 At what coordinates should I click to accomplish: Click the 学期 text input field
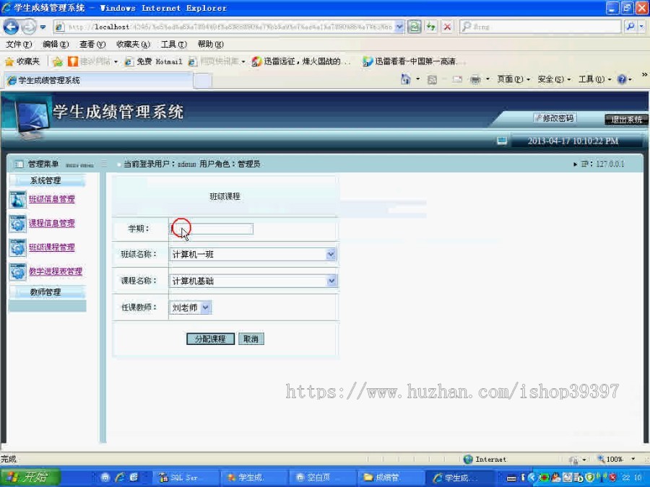click(x=212, y=229)
